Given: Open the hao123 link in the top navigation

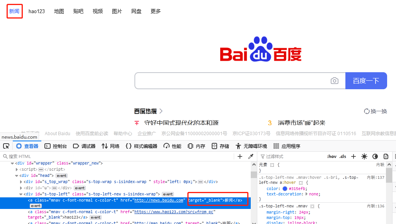Looking at the screenshot, I should 37,11.
